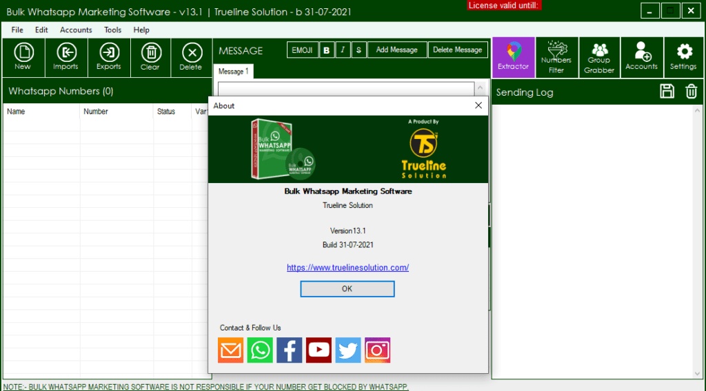Toggle strikethrough formatting button

pyautogui.click(x=359, y=50)
